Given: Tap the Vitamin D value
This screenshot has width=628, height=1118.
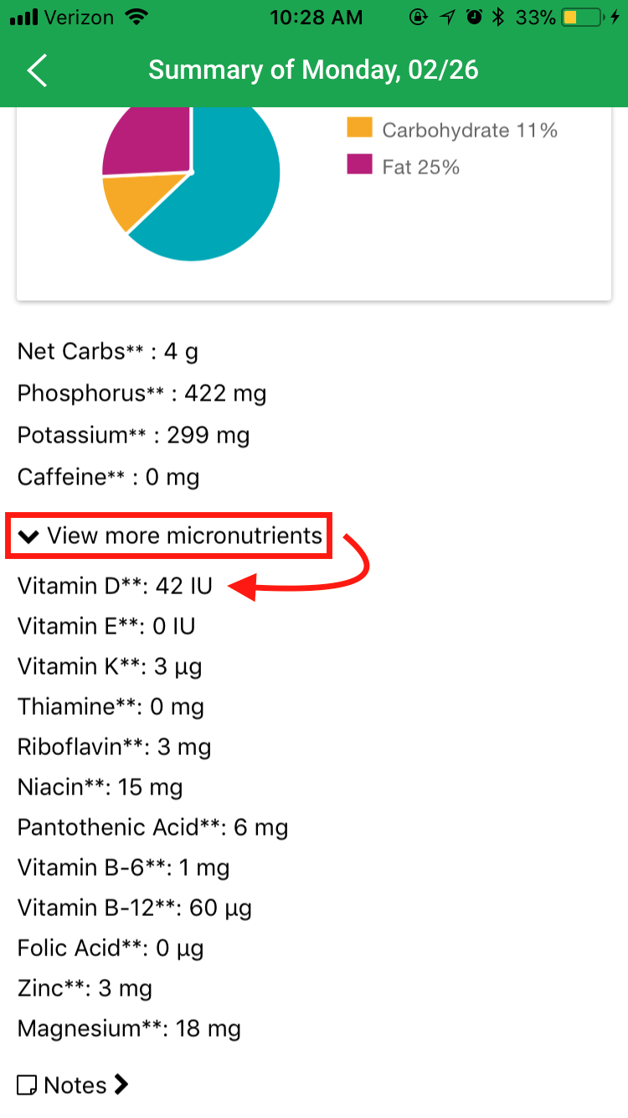Looking at the screenshot, I should click(180, 585).
